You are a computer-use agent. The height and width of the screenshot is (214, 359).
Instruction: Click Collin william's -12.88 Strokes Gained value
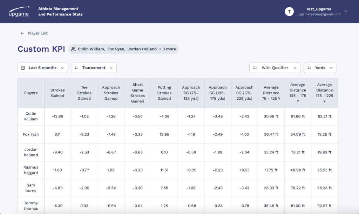[57, 116]
